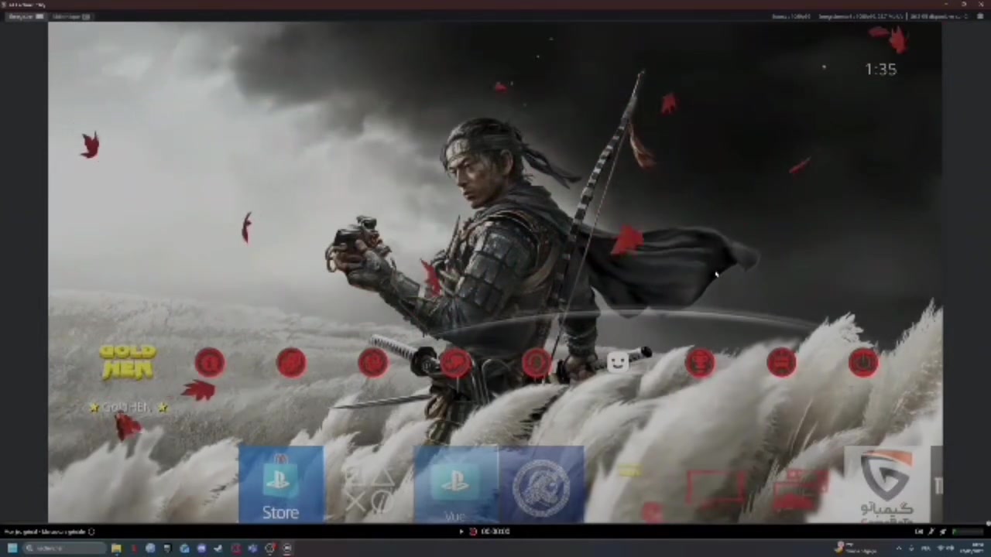Select the Power icon in function row
The image size is (991, 557).
[x=863, y=363]
